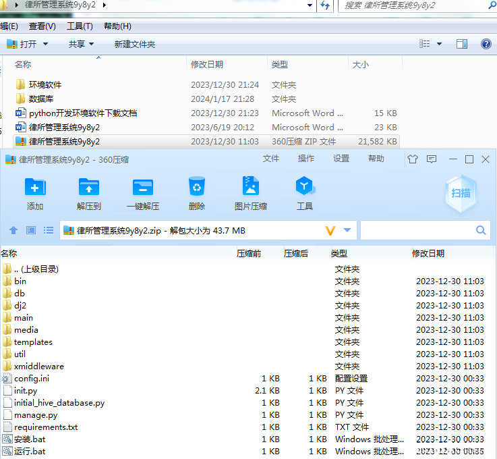Click the 添加 (Add) icon in 360压缩

click(35, 187)
